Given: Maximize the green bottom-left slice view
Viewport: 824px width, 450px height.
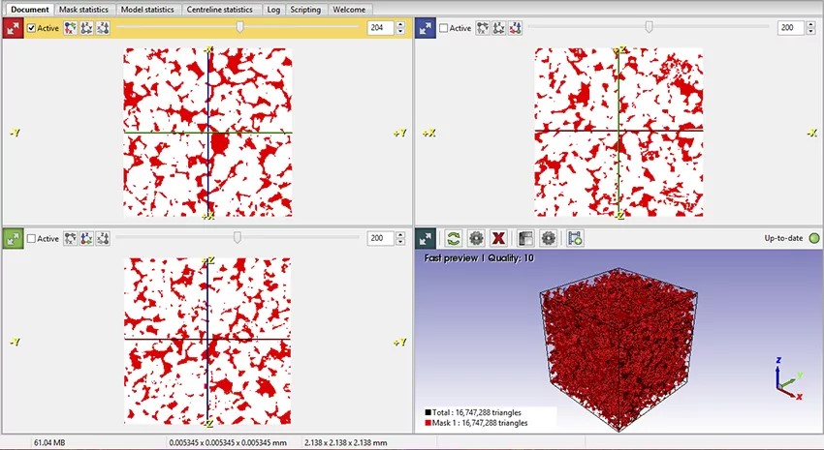Looking at the screenshot, I should [14, 239].
